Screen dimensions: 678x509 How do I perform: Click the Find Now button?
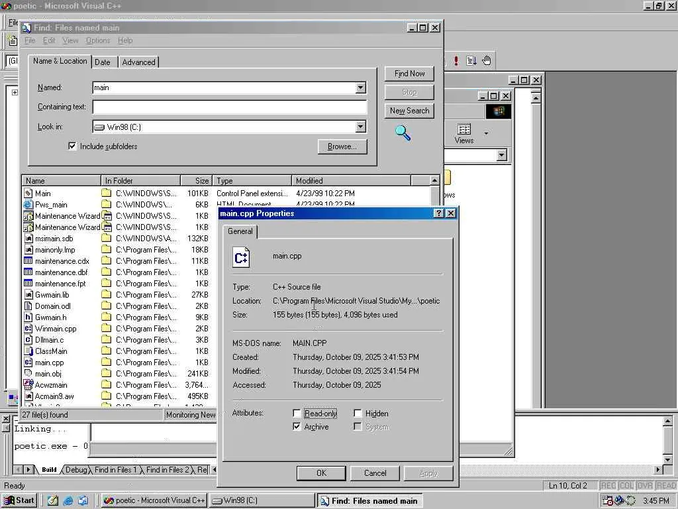(409, 74)
